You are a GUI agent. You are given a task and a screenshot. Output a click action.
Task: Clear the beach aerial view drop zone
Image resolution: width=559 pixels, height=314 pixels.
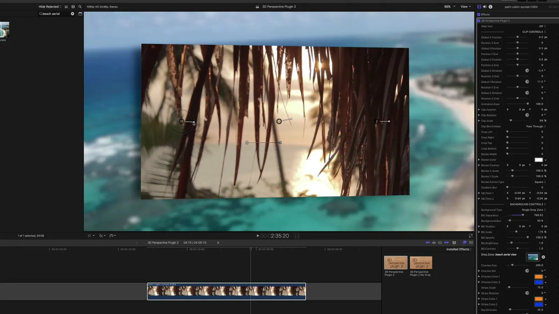coord(543,257)
